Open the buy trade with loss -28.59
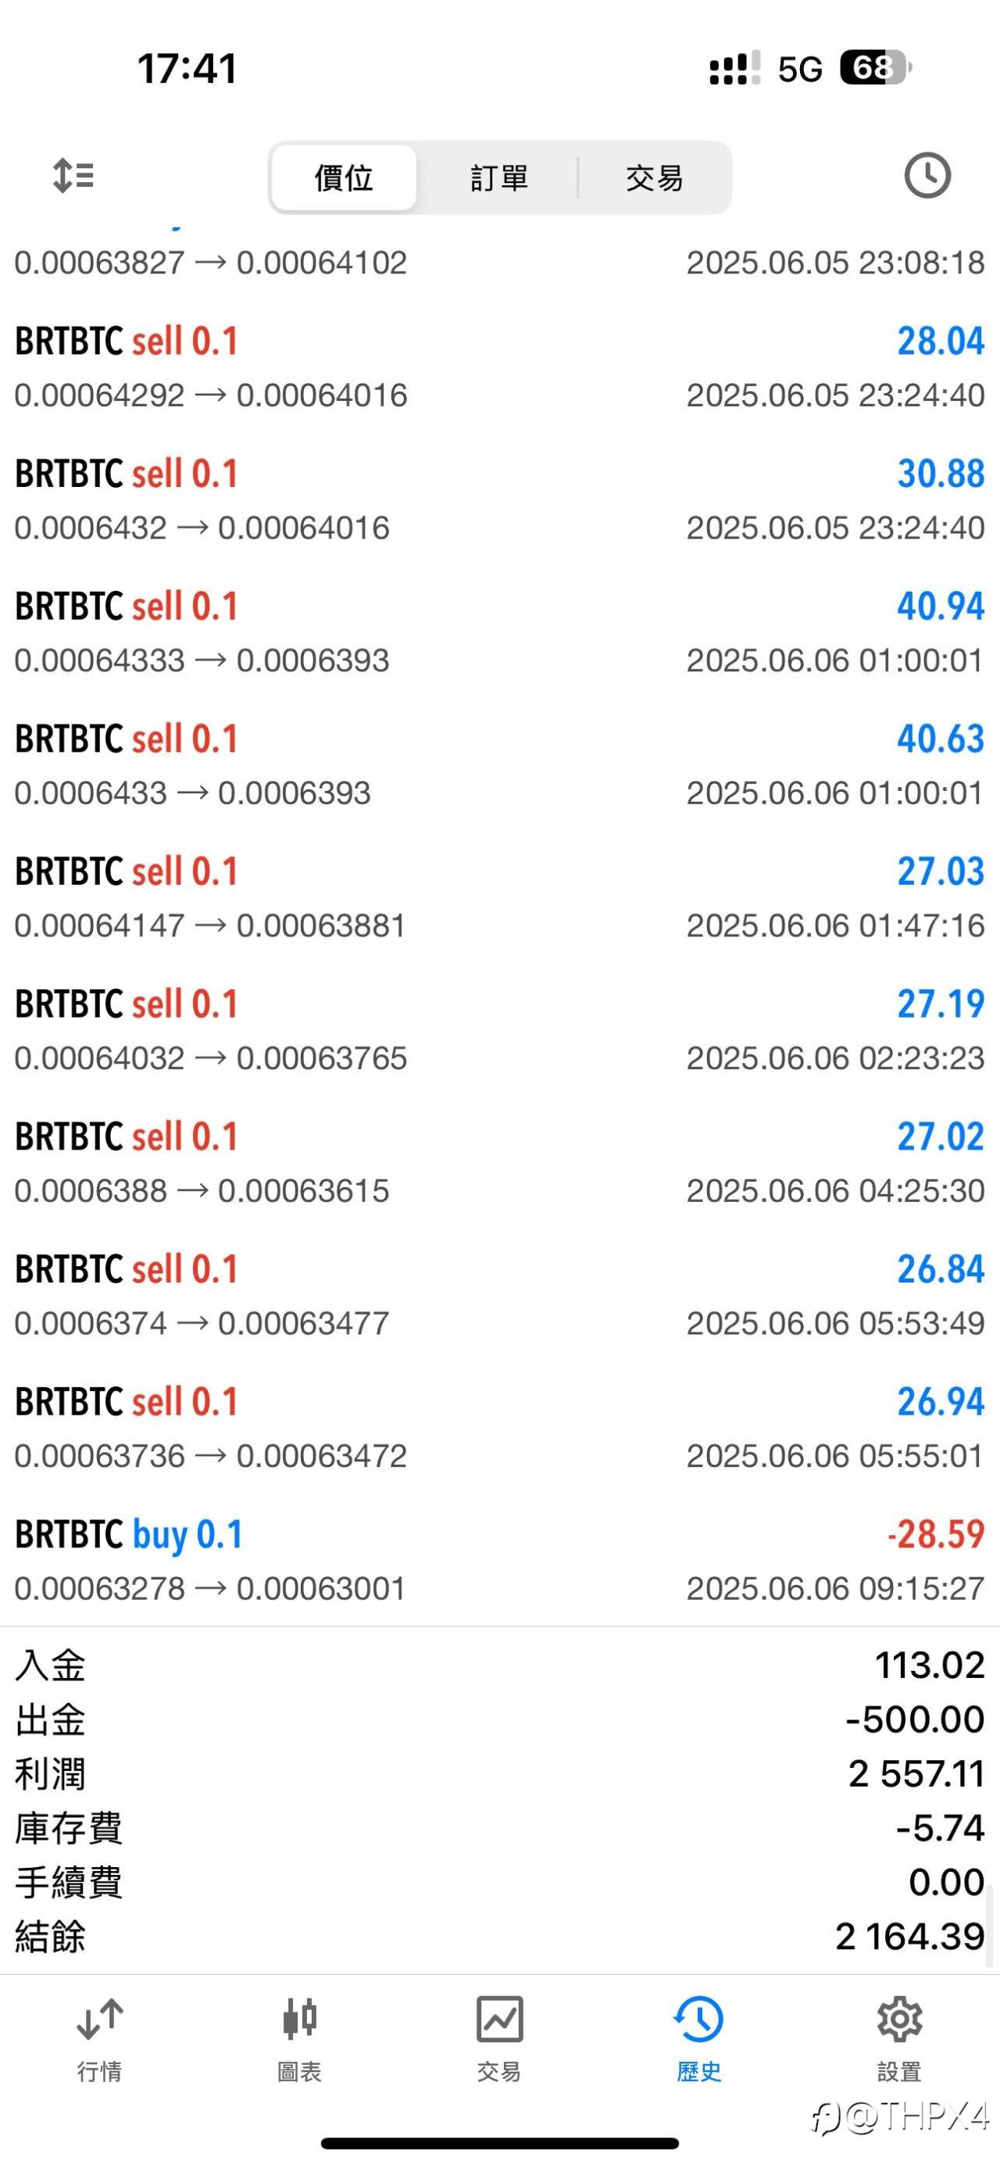 499,1561
